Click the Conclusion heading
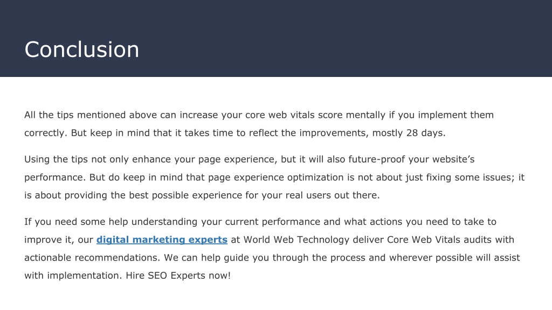The image size is (552, 310). [82, 49]
